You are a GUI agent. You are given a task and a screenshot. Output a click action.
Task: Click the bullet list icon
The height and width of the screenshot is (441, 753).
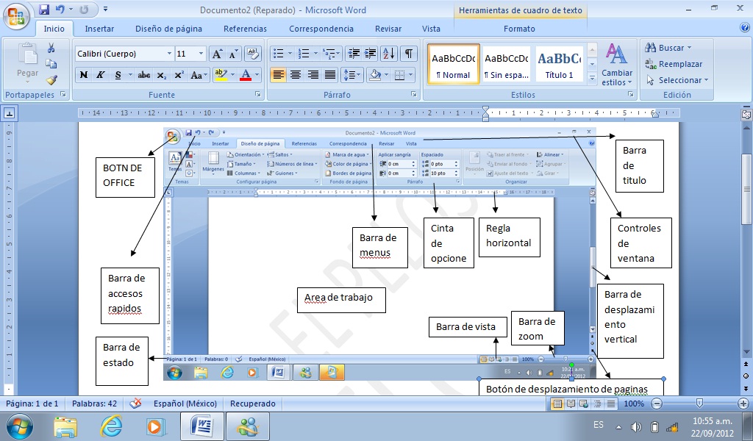[278, 52]
